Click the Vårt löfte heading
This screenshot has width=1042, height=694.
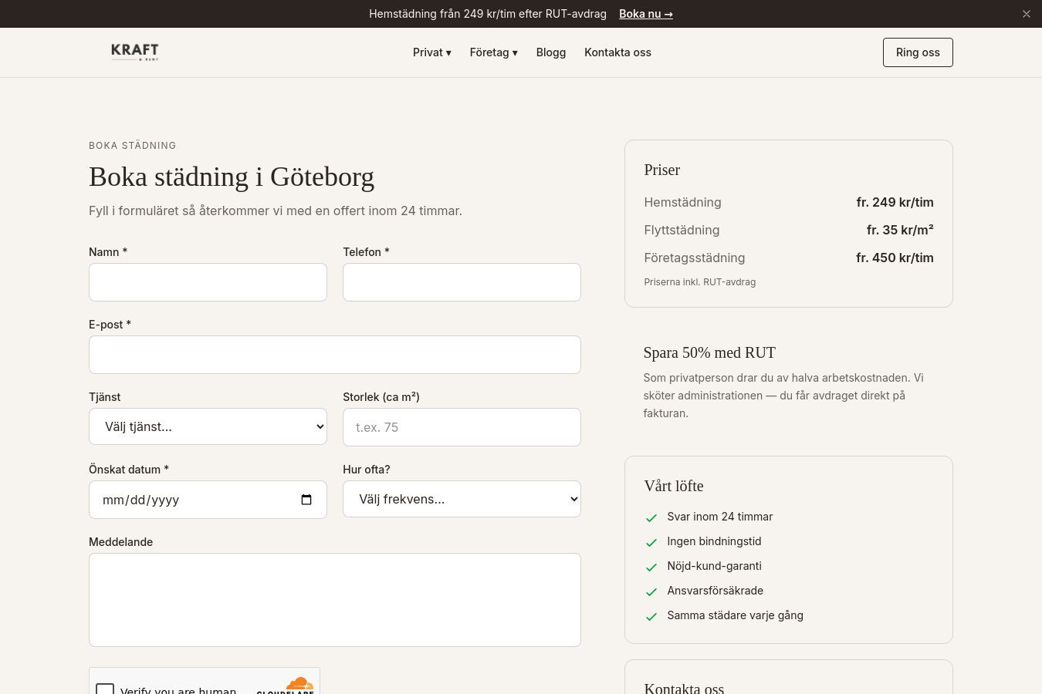[x=674, y=486]
